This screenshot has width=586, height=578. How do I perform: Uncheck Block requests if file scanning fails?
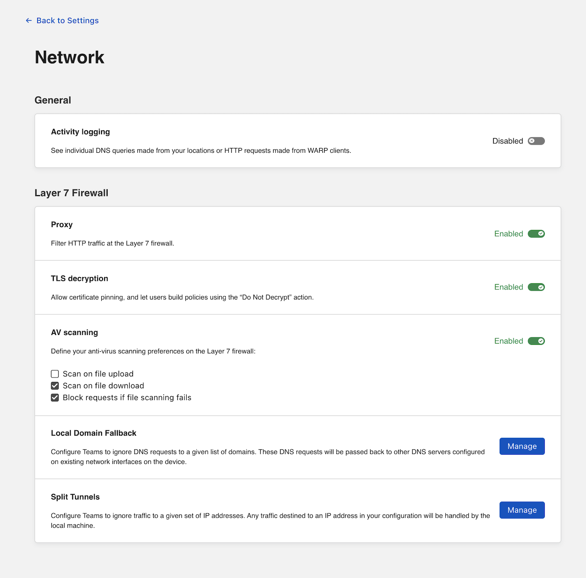point(55,398)
